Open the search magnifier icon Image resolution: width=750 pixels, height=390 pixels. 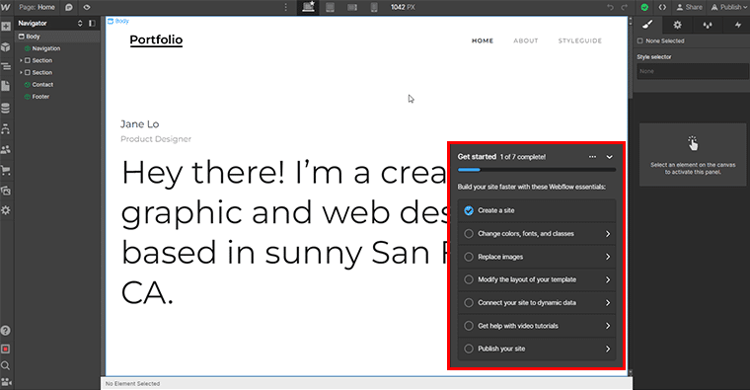pos(6,366)
